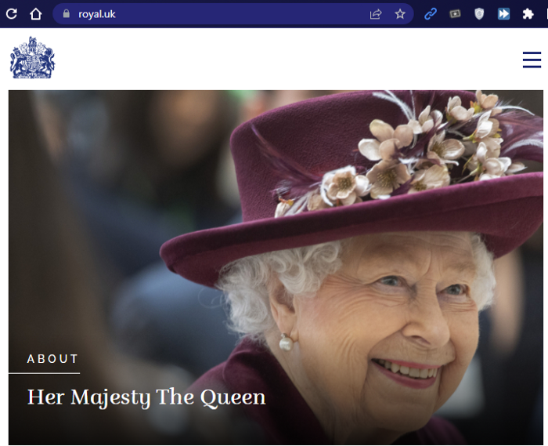Reload the royal.uk page
The width and height of the screenshot is (548, 446).
click(x=11, y=14)
